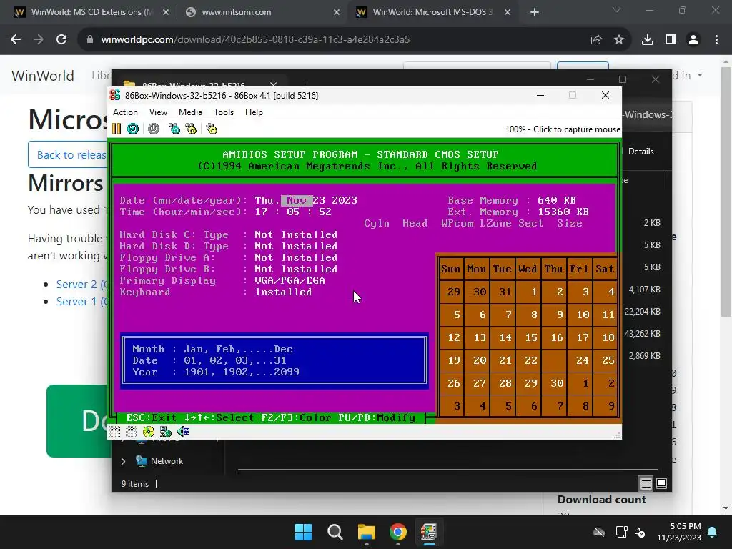Click Hard Disk C: Type row in BIOS

228,234
